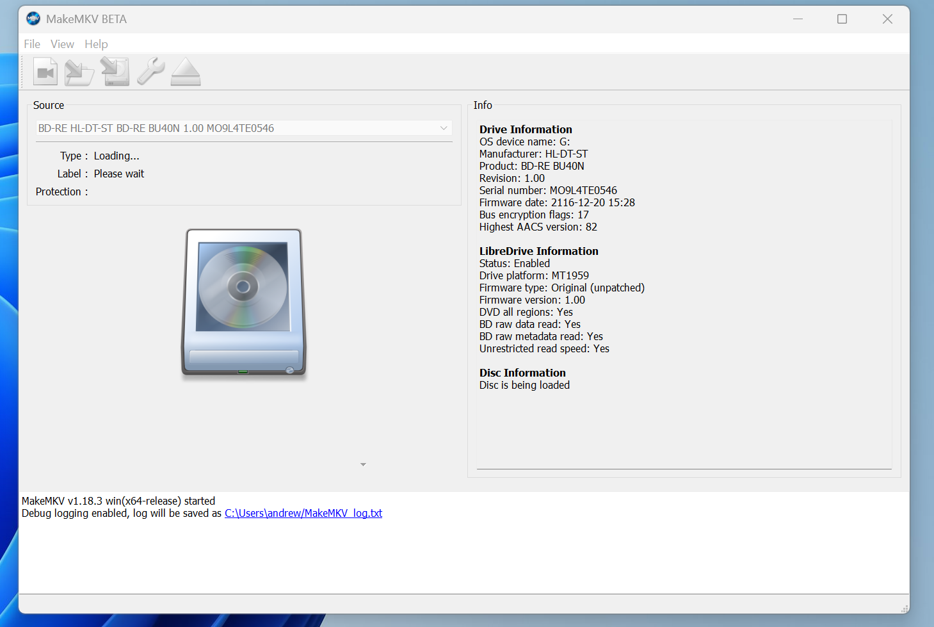The image size is (934, 627).
Task: Click the 'OS device name: G:' line
Action: coord(524,142)
